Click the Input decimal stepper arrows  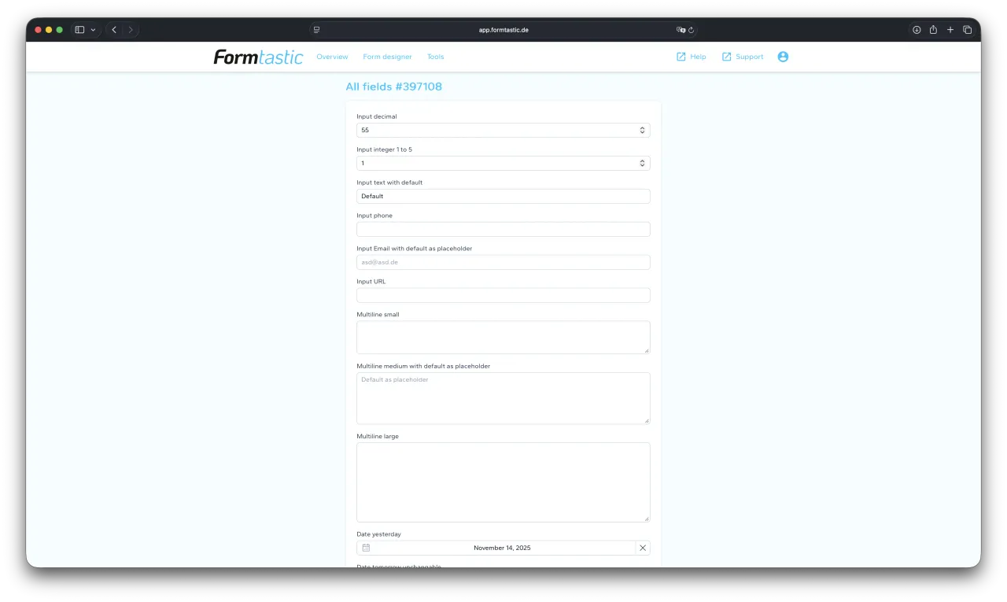coord(642,130)
